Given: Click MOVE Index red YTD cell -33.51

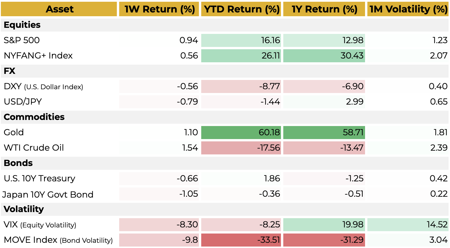Looking at the screenshot, I should click(241, 240).
